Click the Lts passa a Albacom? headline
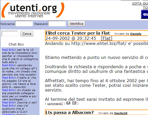This screenshot has height=115, width=148. click(x=69, y=113)
